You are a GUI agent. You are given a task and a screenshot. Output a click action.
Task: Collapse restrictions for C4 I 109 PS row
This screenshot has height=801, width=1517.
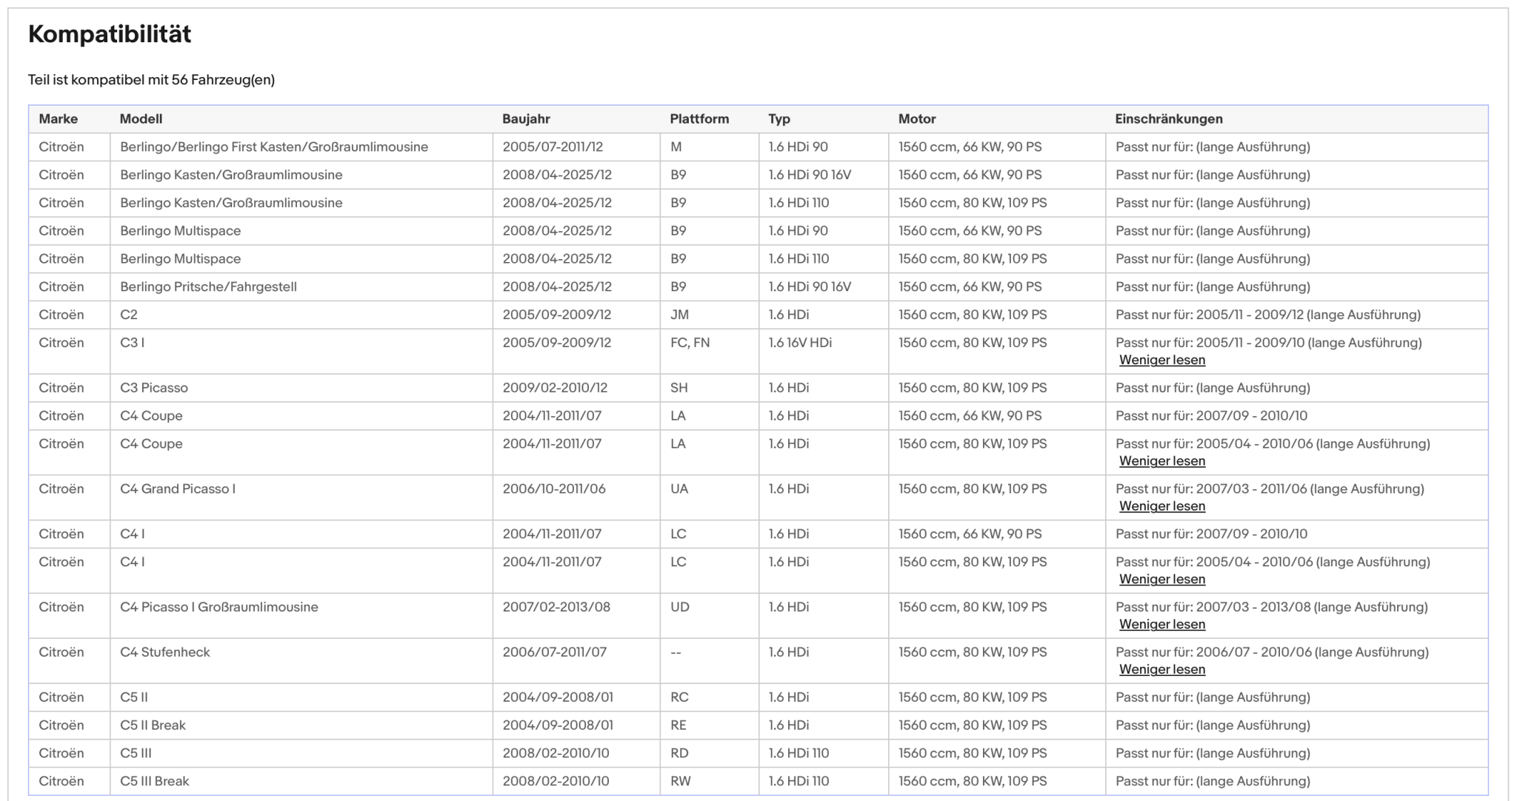tap(1161, 579)
